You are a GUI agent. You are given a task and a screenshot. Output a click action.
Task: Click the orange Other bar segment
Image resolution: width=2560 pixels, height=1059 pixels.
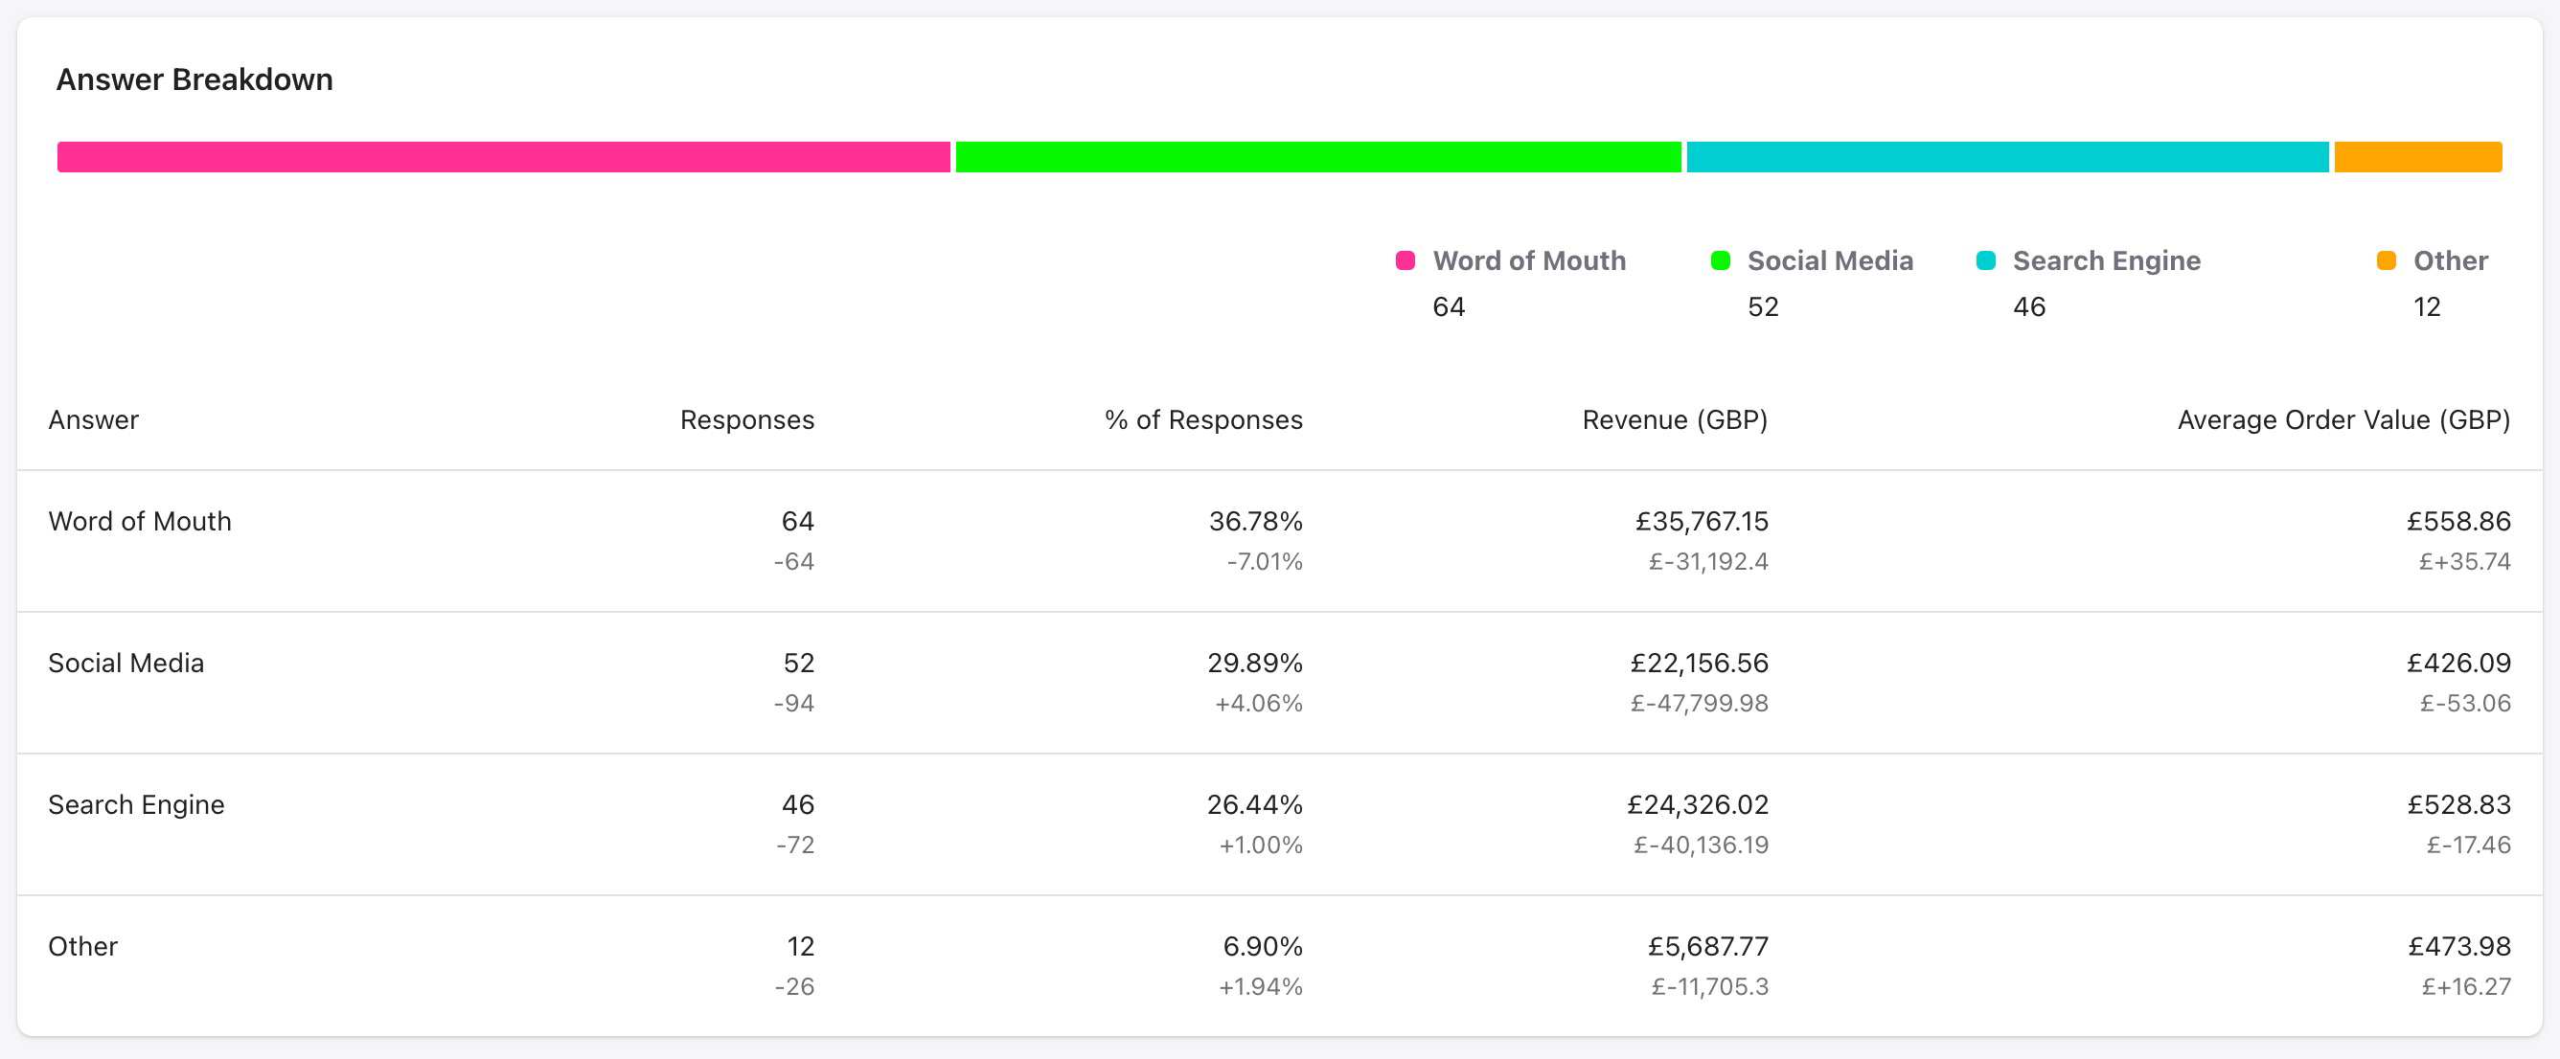[2417, 157]
